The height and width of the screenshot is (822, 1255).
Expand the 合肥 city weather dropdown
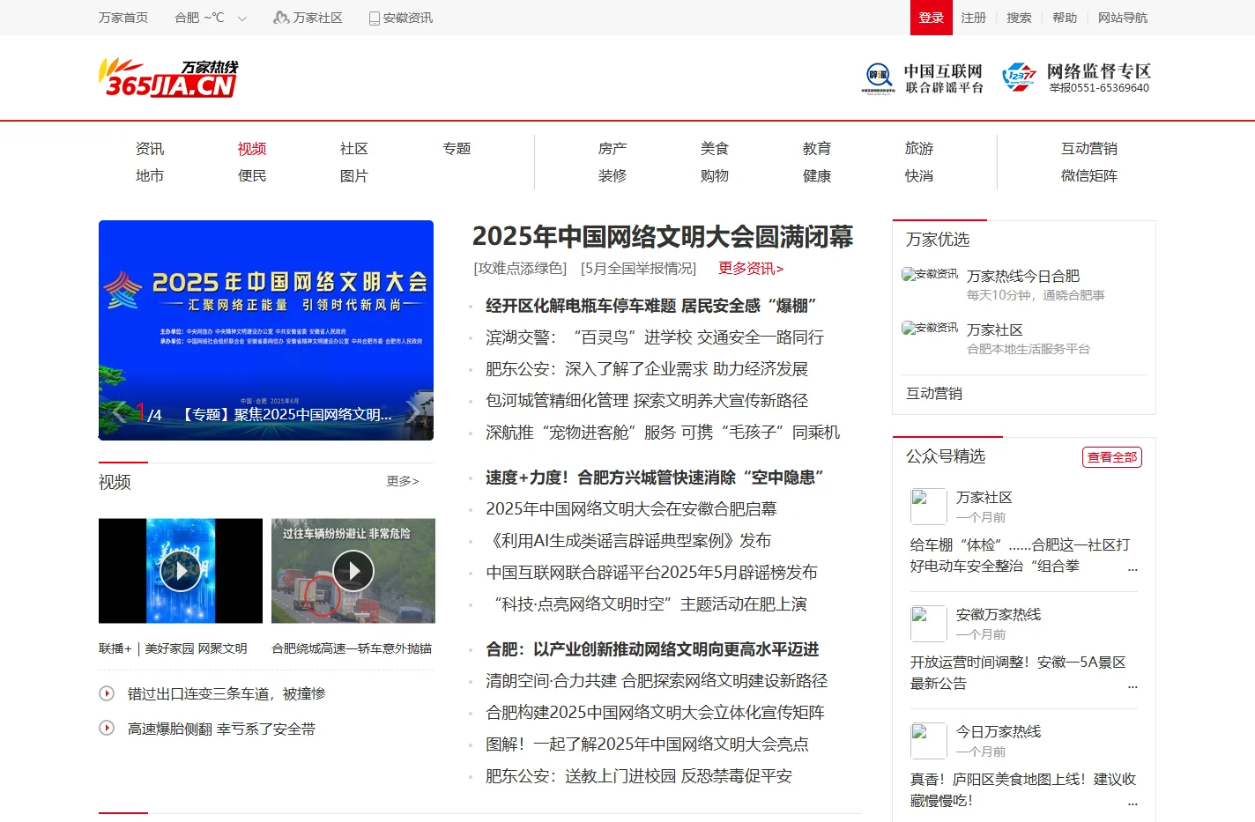click(211, 18)
